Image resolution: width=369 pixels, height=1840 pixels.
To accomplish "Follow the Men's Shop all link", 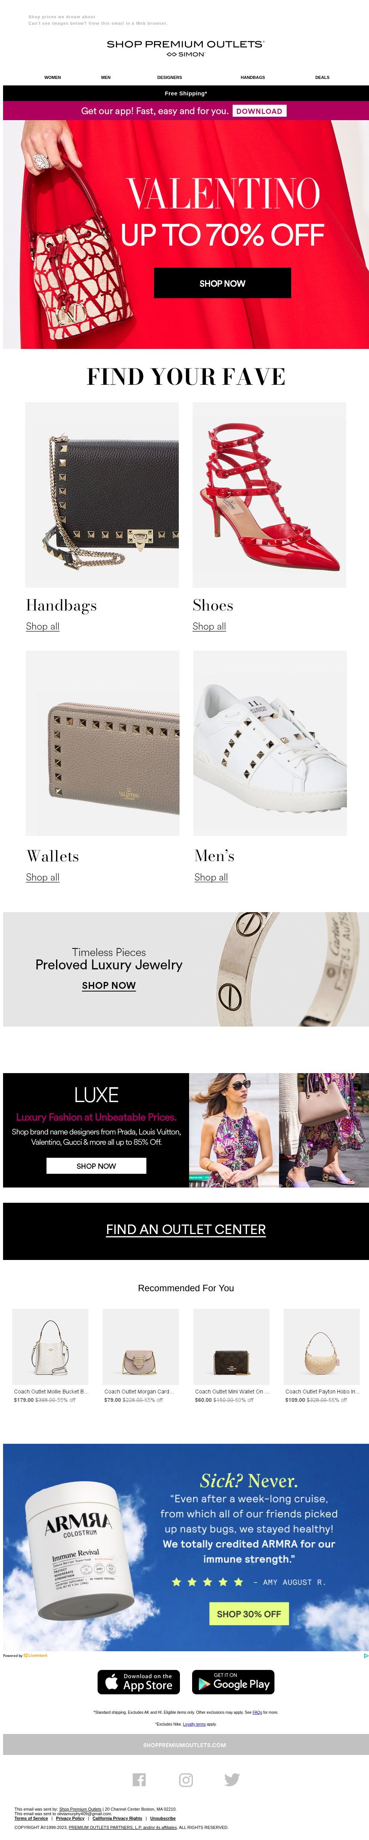I will click(210, 877).
